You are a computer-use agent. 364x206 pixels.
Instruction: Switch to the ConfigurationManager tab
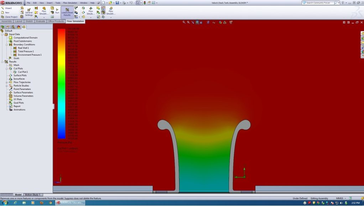point(13,27)
